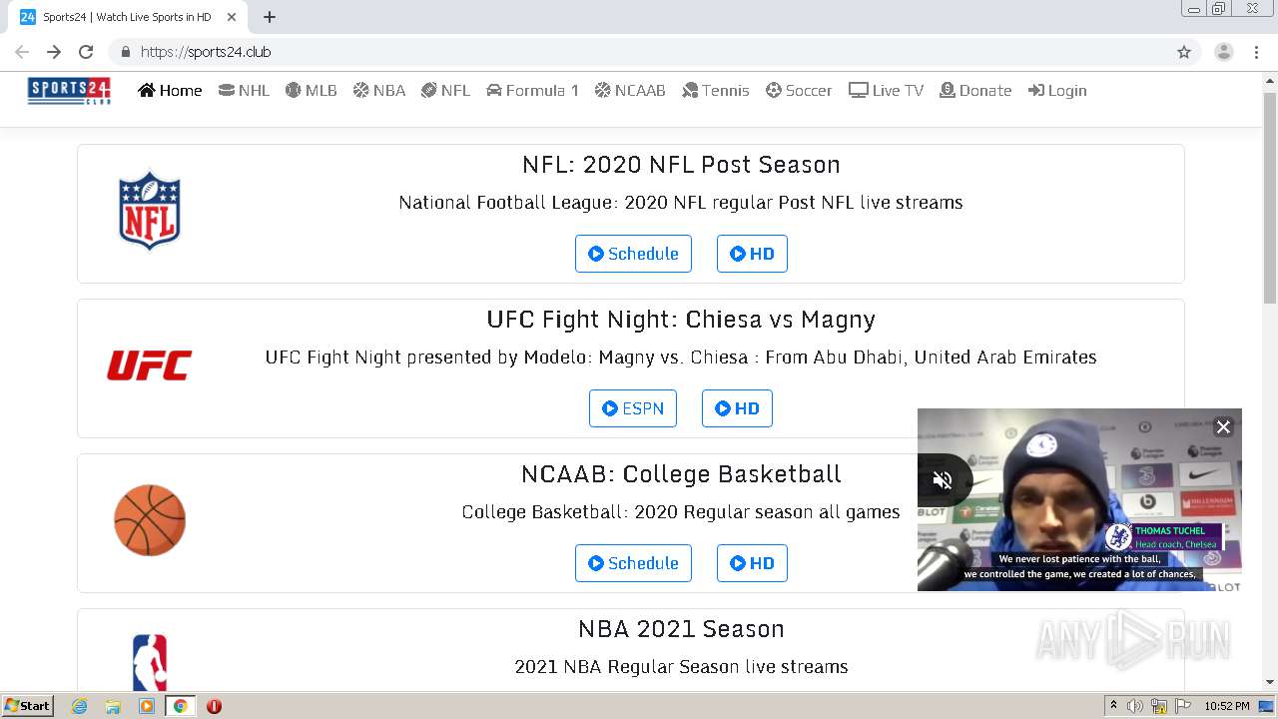The image size is (1278, 719).
Task: Click the NFL Schedule button
Action: pos(633,254)
